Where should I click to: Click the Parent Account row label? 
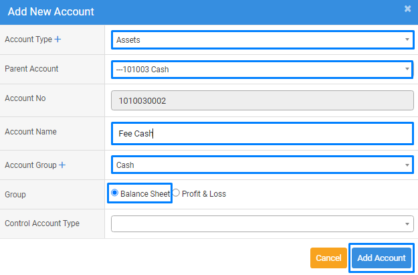31,69
